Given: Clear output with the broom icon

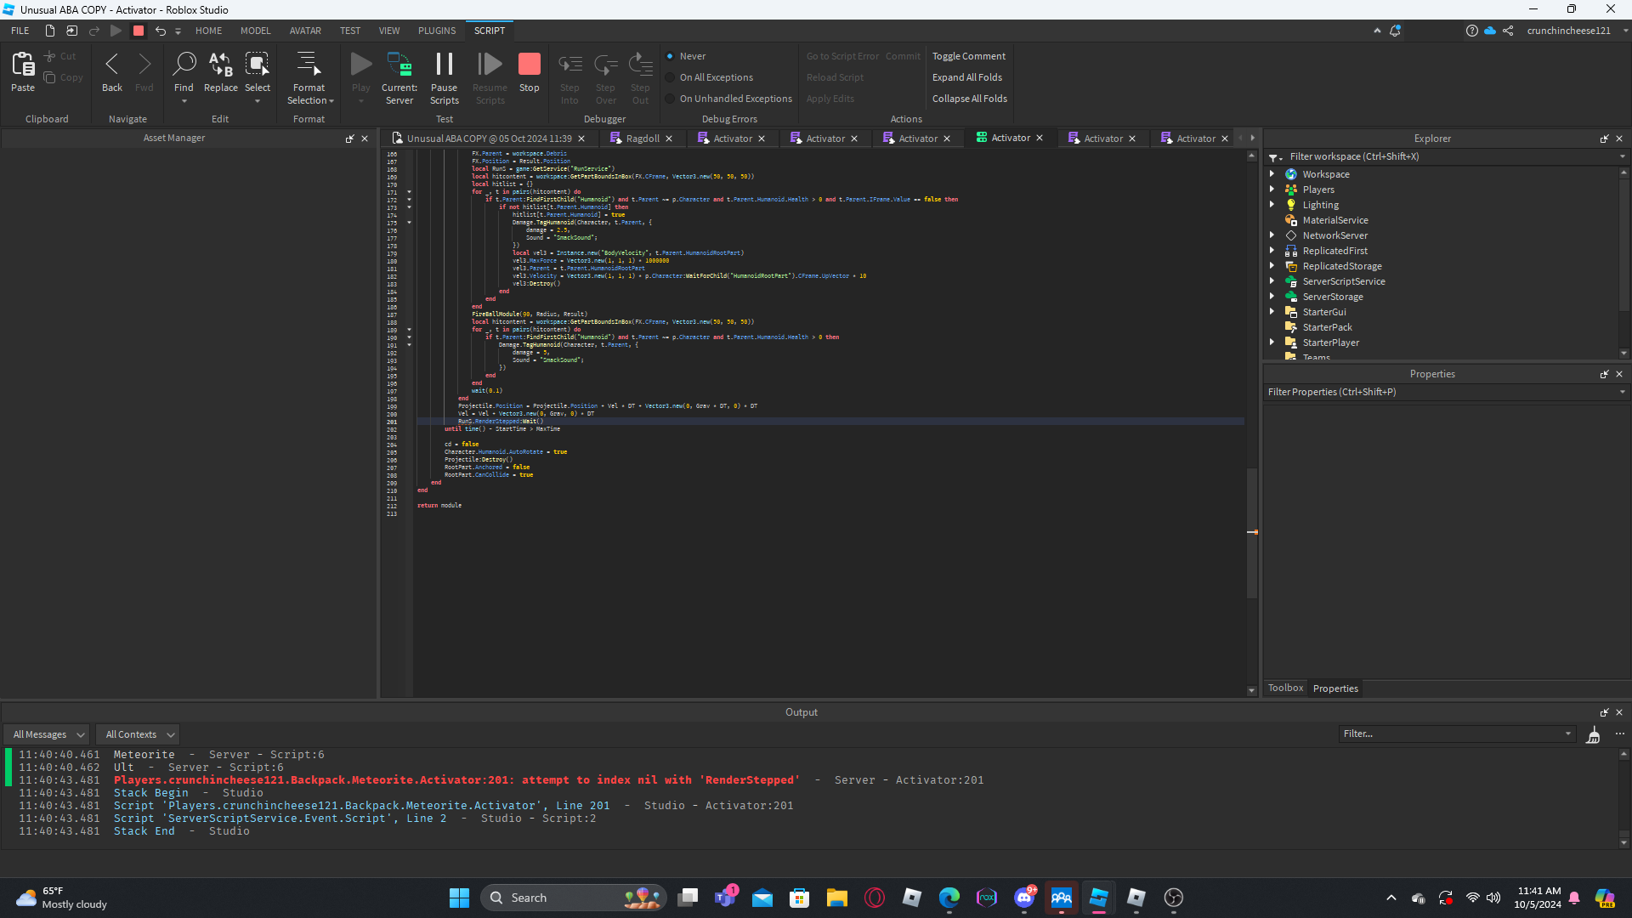Looking at the screenshot, I should (x=1593, y=734).
